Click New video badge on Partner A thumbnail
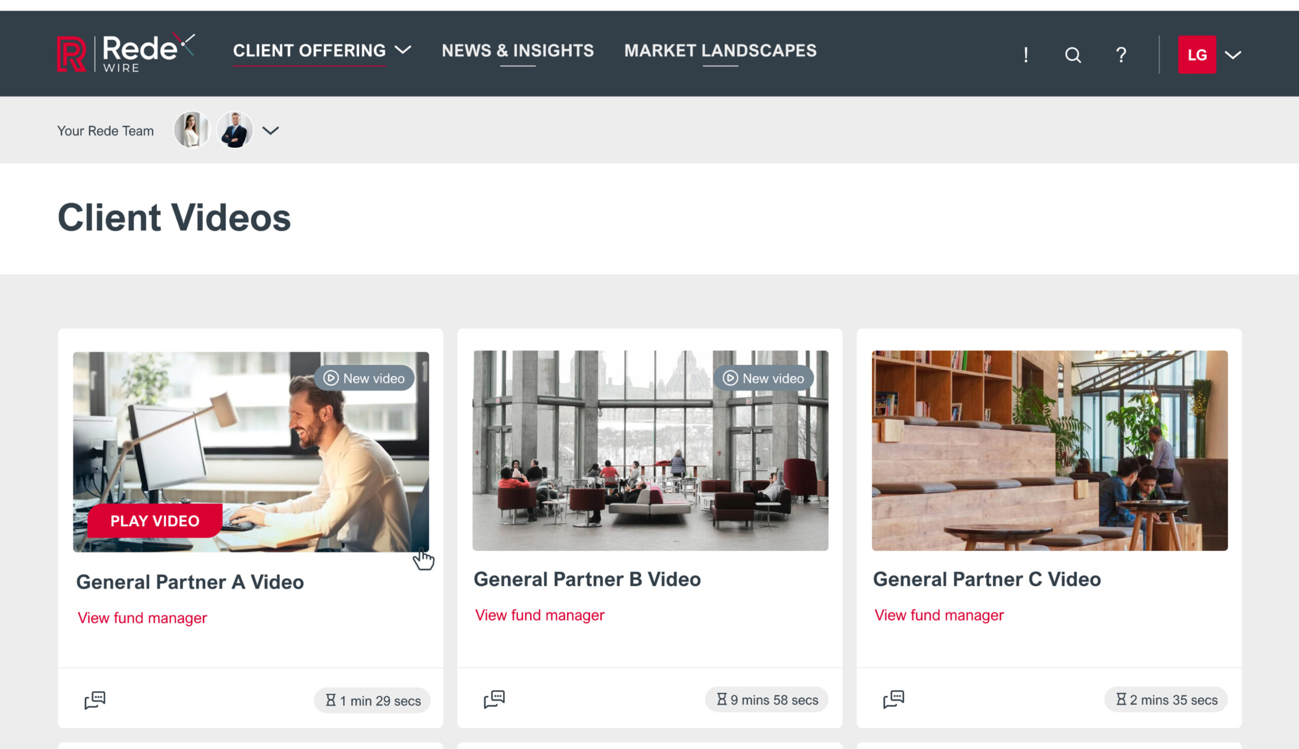Image resolution: width=1299 pixels, height=749 pixels. (364, 378)
